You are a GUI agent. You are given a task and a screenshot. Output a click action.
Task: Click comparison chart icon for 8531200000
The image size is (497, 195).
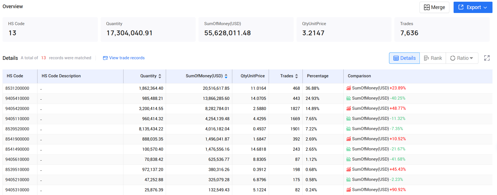349,88
